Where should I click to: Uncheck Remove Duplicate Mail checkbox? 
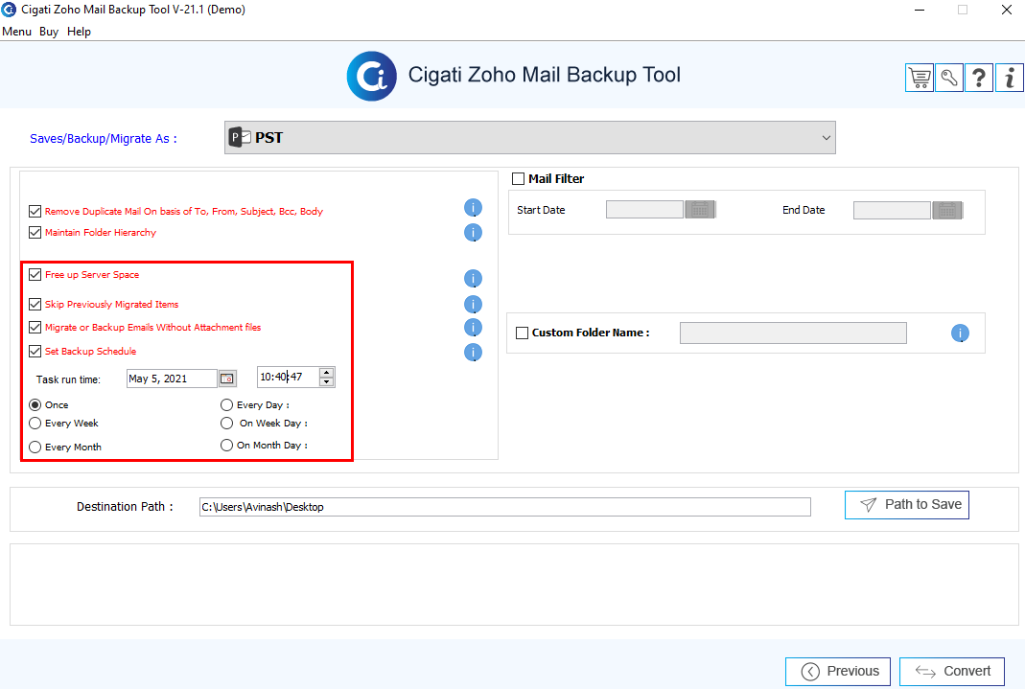pos(35,212)
